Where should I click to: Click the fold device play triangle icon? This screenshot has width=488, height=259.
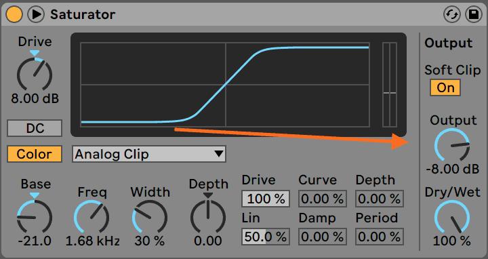36,14
